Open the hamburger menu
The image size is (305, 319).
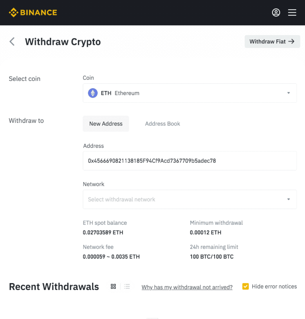coord(292,12)
